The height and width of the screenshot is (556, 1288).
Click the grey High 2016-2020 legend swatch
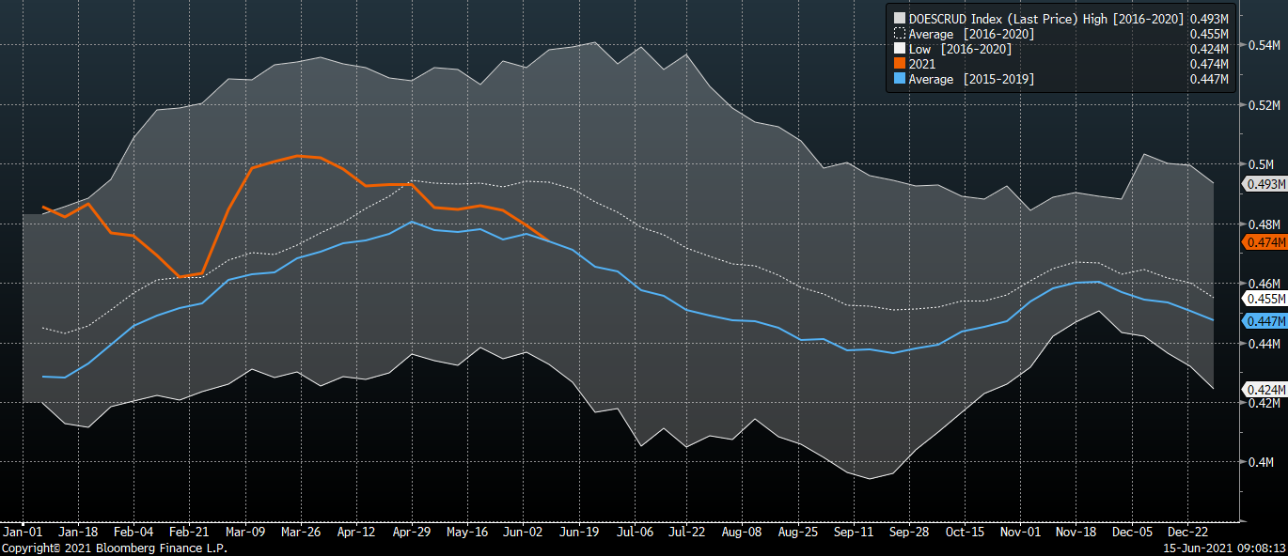click(900, 18)
